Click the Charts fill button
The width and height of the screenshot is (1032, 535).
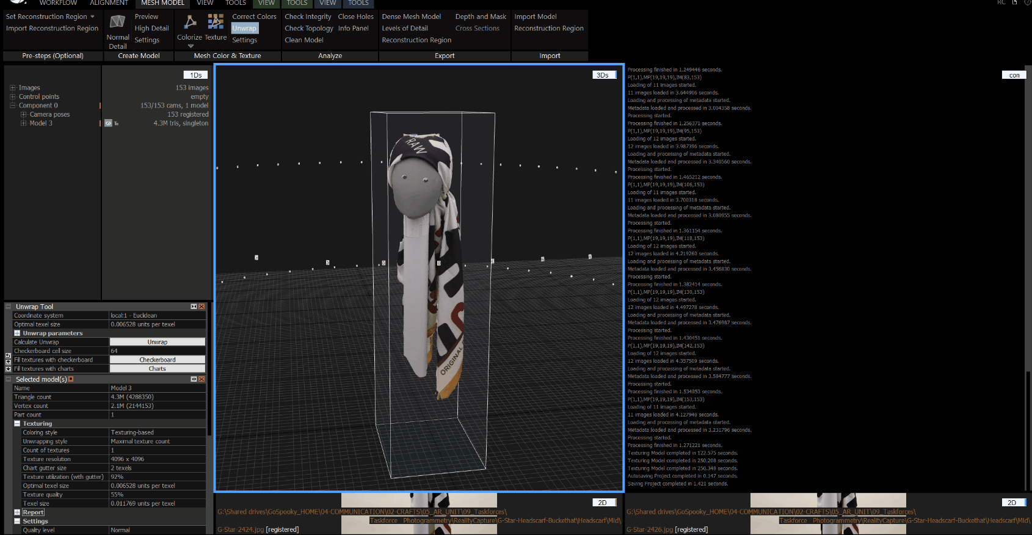coord(158,369)
